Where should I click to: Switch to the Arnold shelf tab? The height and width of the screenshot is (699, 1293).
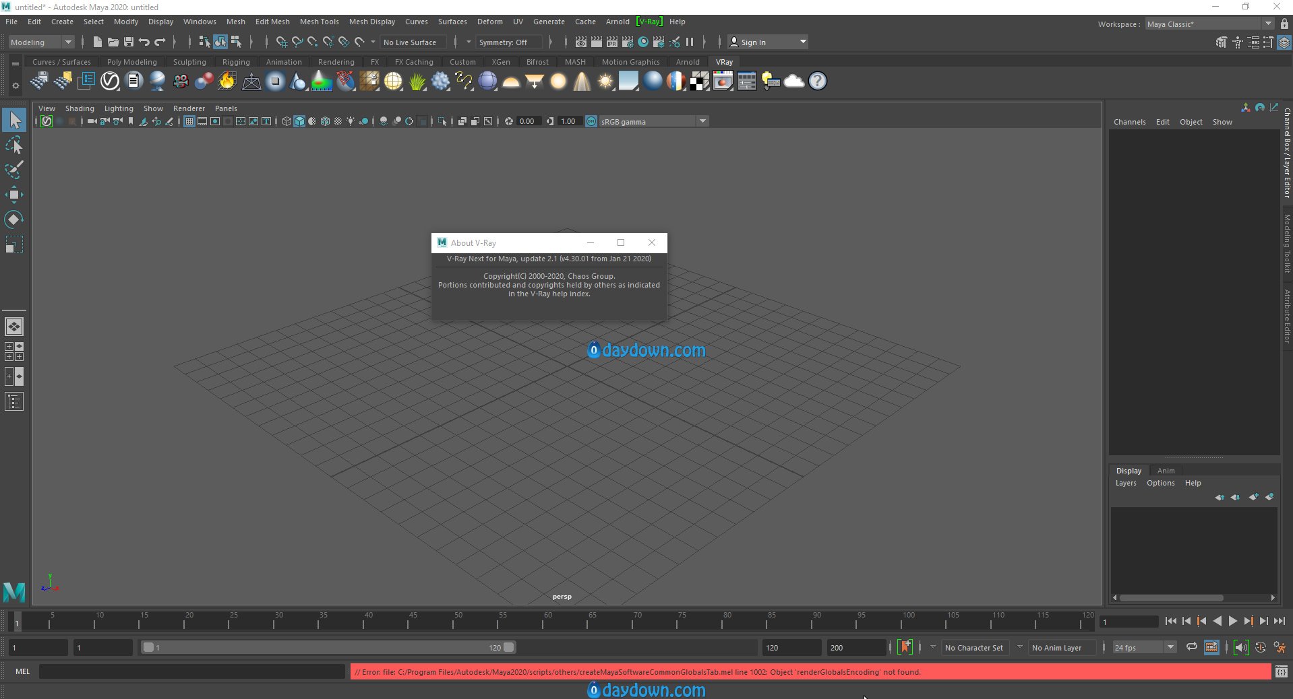[688, 62]
